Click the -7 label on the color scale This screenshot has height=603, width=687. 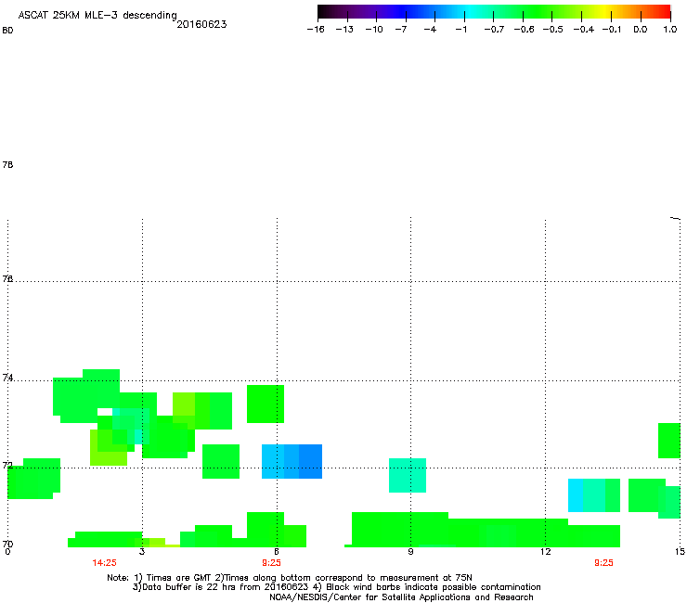[x=400, y=30]
